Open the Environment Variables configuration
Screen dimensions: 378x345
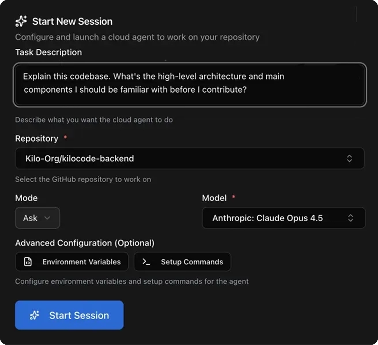[72, 261]
